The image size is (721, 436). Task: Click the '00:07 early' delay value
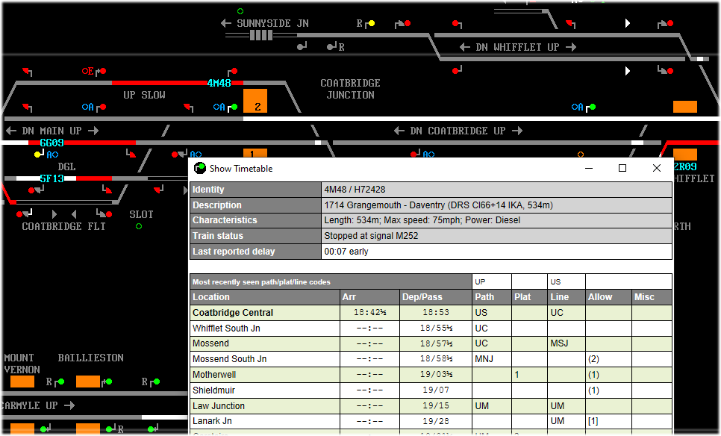coord(496,252)
